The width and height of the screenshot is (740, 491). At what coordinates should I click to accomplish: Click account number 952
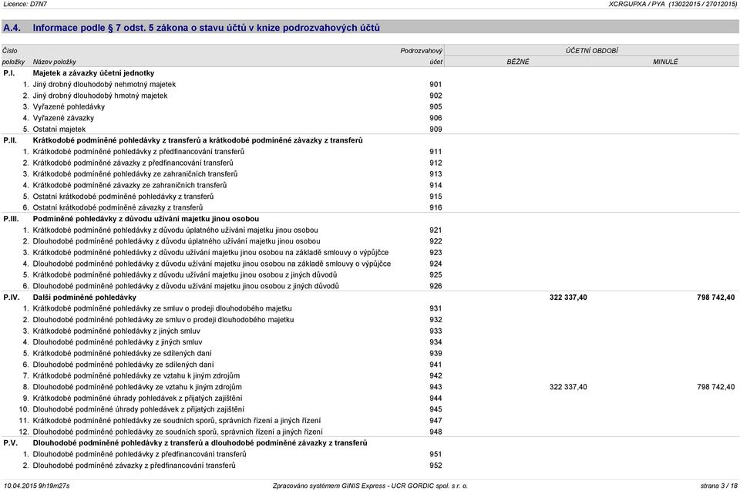point(436,466)
